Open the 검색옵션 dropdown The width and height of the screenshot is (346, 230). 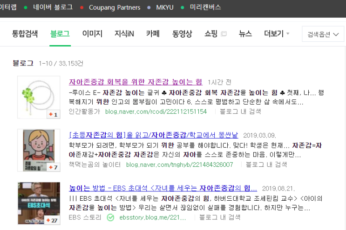pos(323,34)
